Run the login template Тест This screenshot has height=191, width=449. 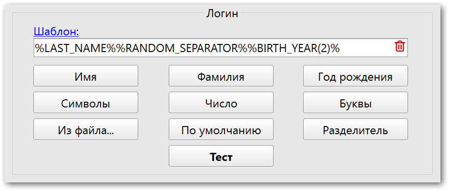[x=221, y=156]
